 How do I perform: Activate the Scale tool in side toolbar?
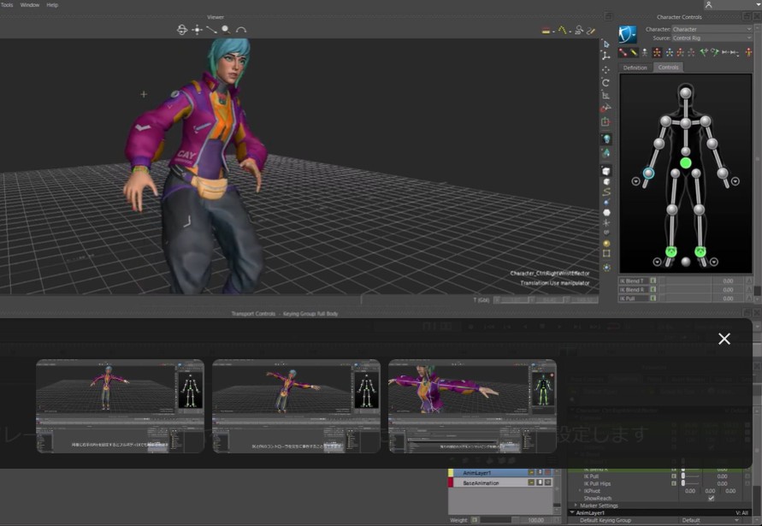[606, 95]
